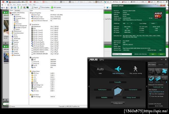Image resolution: width=169 pixels, height=114 pixels.
Task: Select the Security tree item
Action: 16,50
